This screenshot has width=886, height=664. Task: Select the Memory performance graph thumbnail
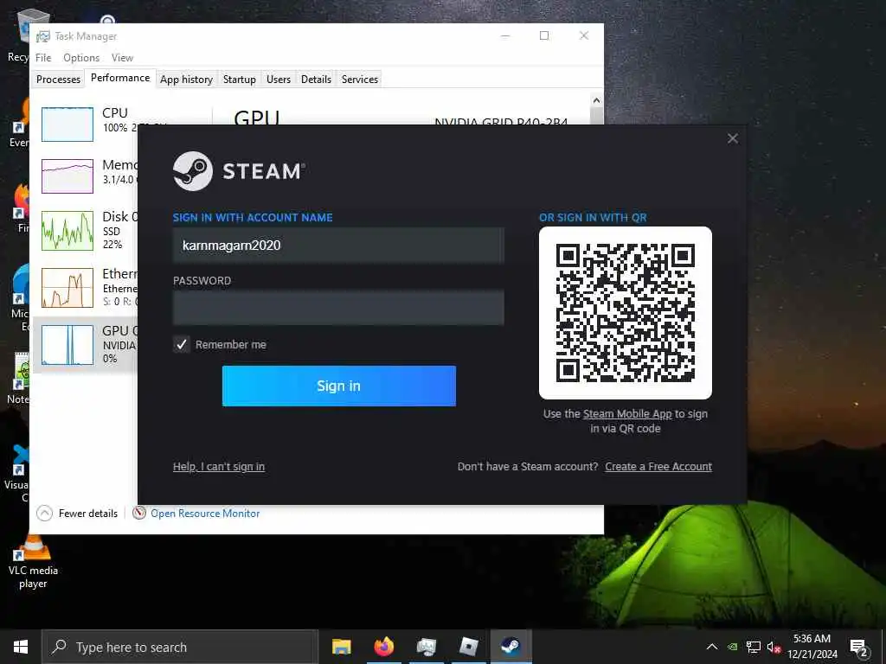pos(67,176)
